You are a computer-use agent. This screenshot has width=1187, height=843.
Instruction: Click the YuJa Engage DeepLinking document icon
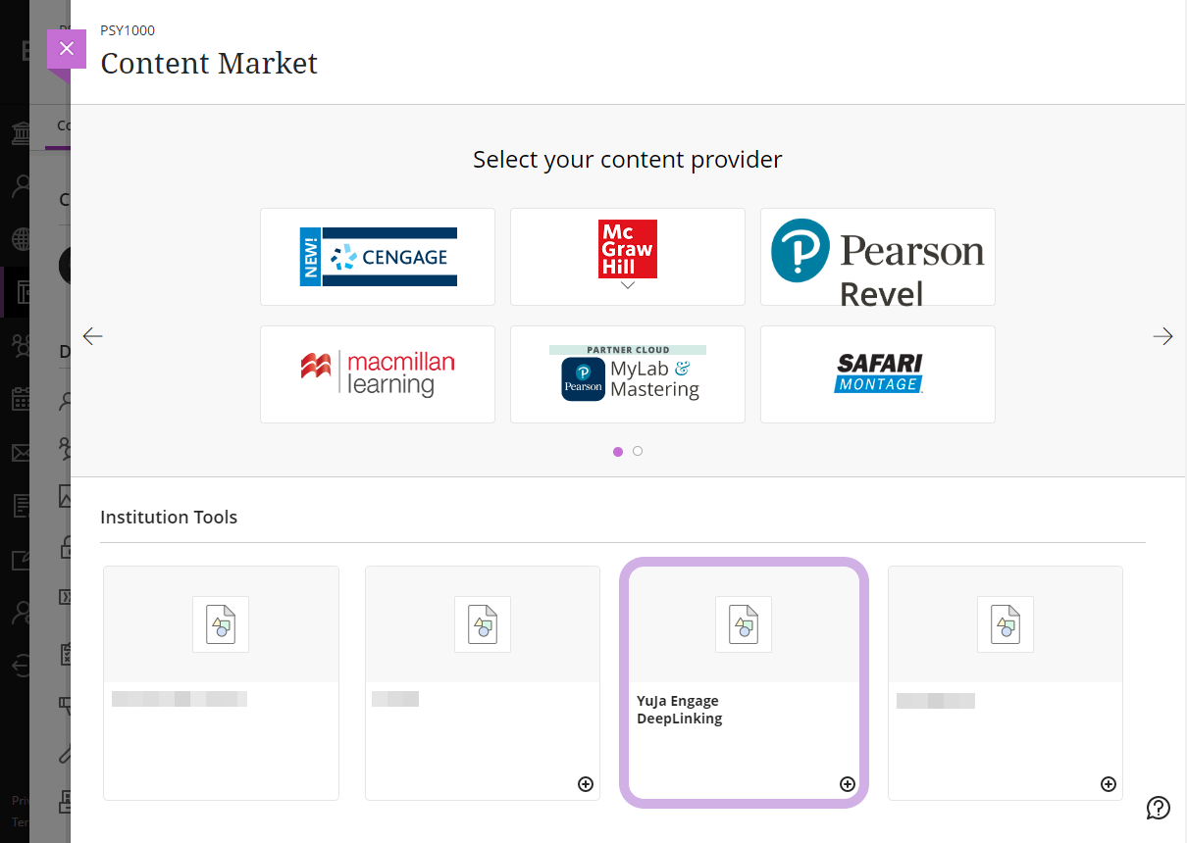pos(744,624)
